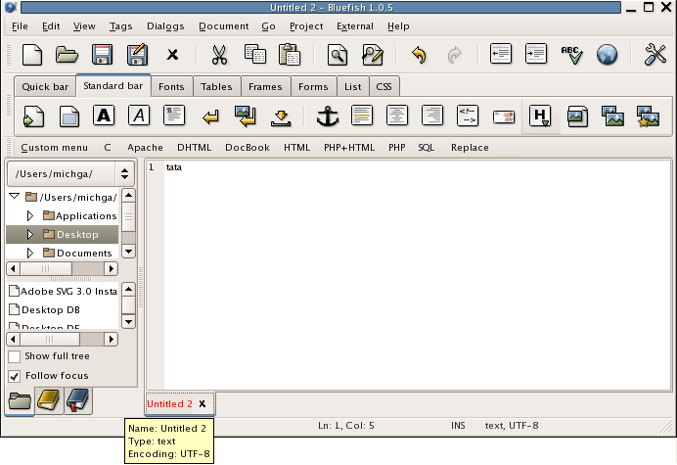
Task: Expand the Documents folder node
Action: [30, 253]
